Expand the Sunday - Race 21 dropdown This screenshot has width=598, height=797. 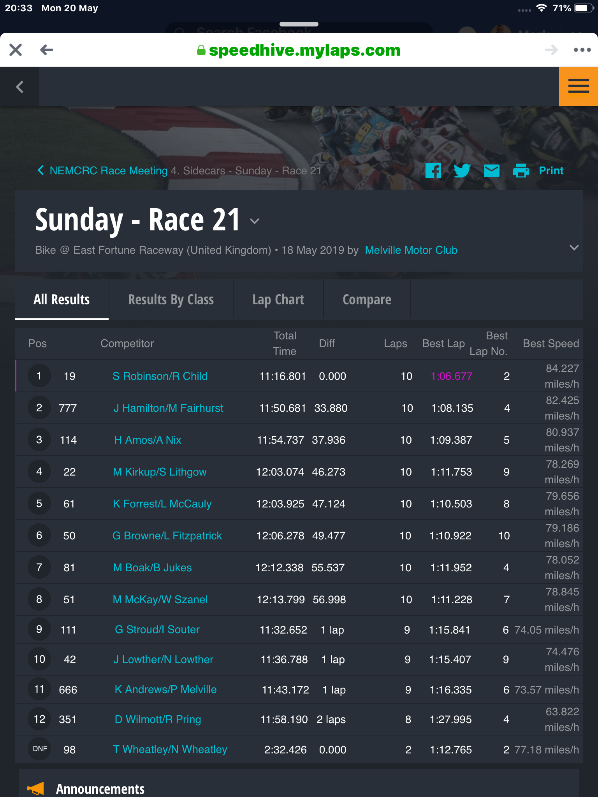pos(255,221)
